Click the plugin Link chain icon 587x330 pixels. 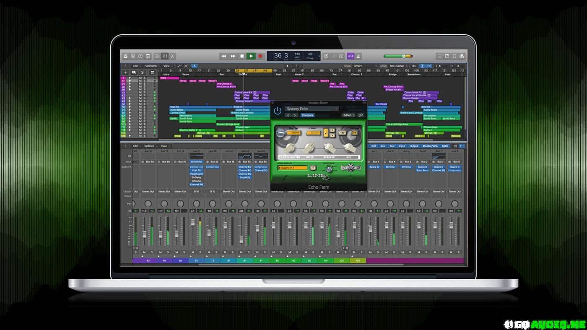361,115
